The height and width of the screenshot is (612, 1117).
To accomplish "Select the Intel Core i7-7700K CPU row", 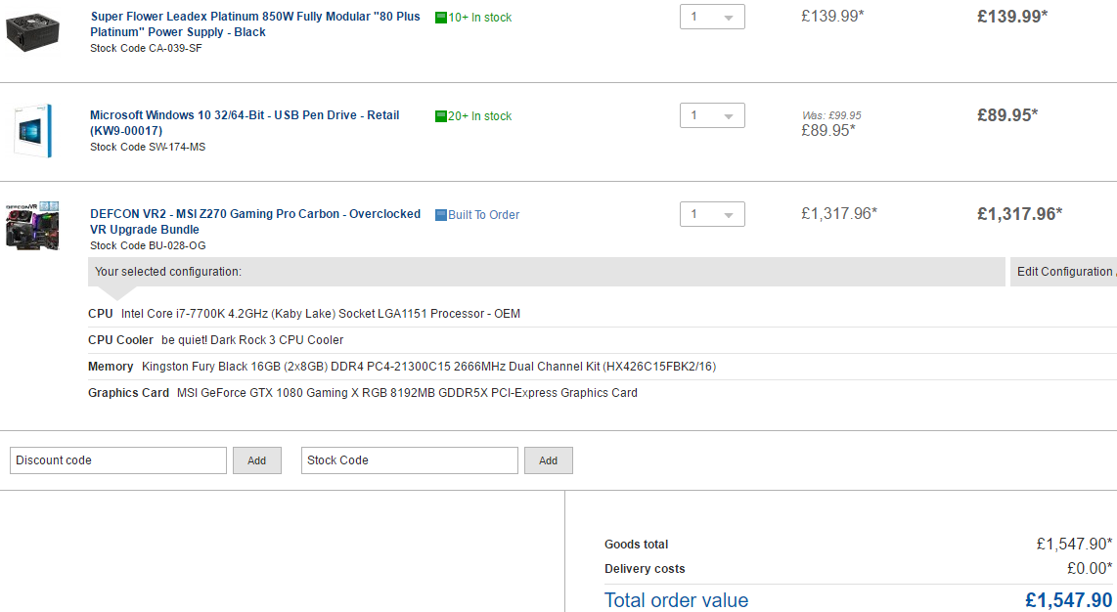I will (x=602, y=314).
